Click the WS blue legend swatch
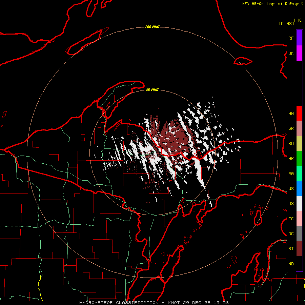Image resolution: width=305 pixels, height=305 pixels. pyautogui.click(x=299, y=188)
